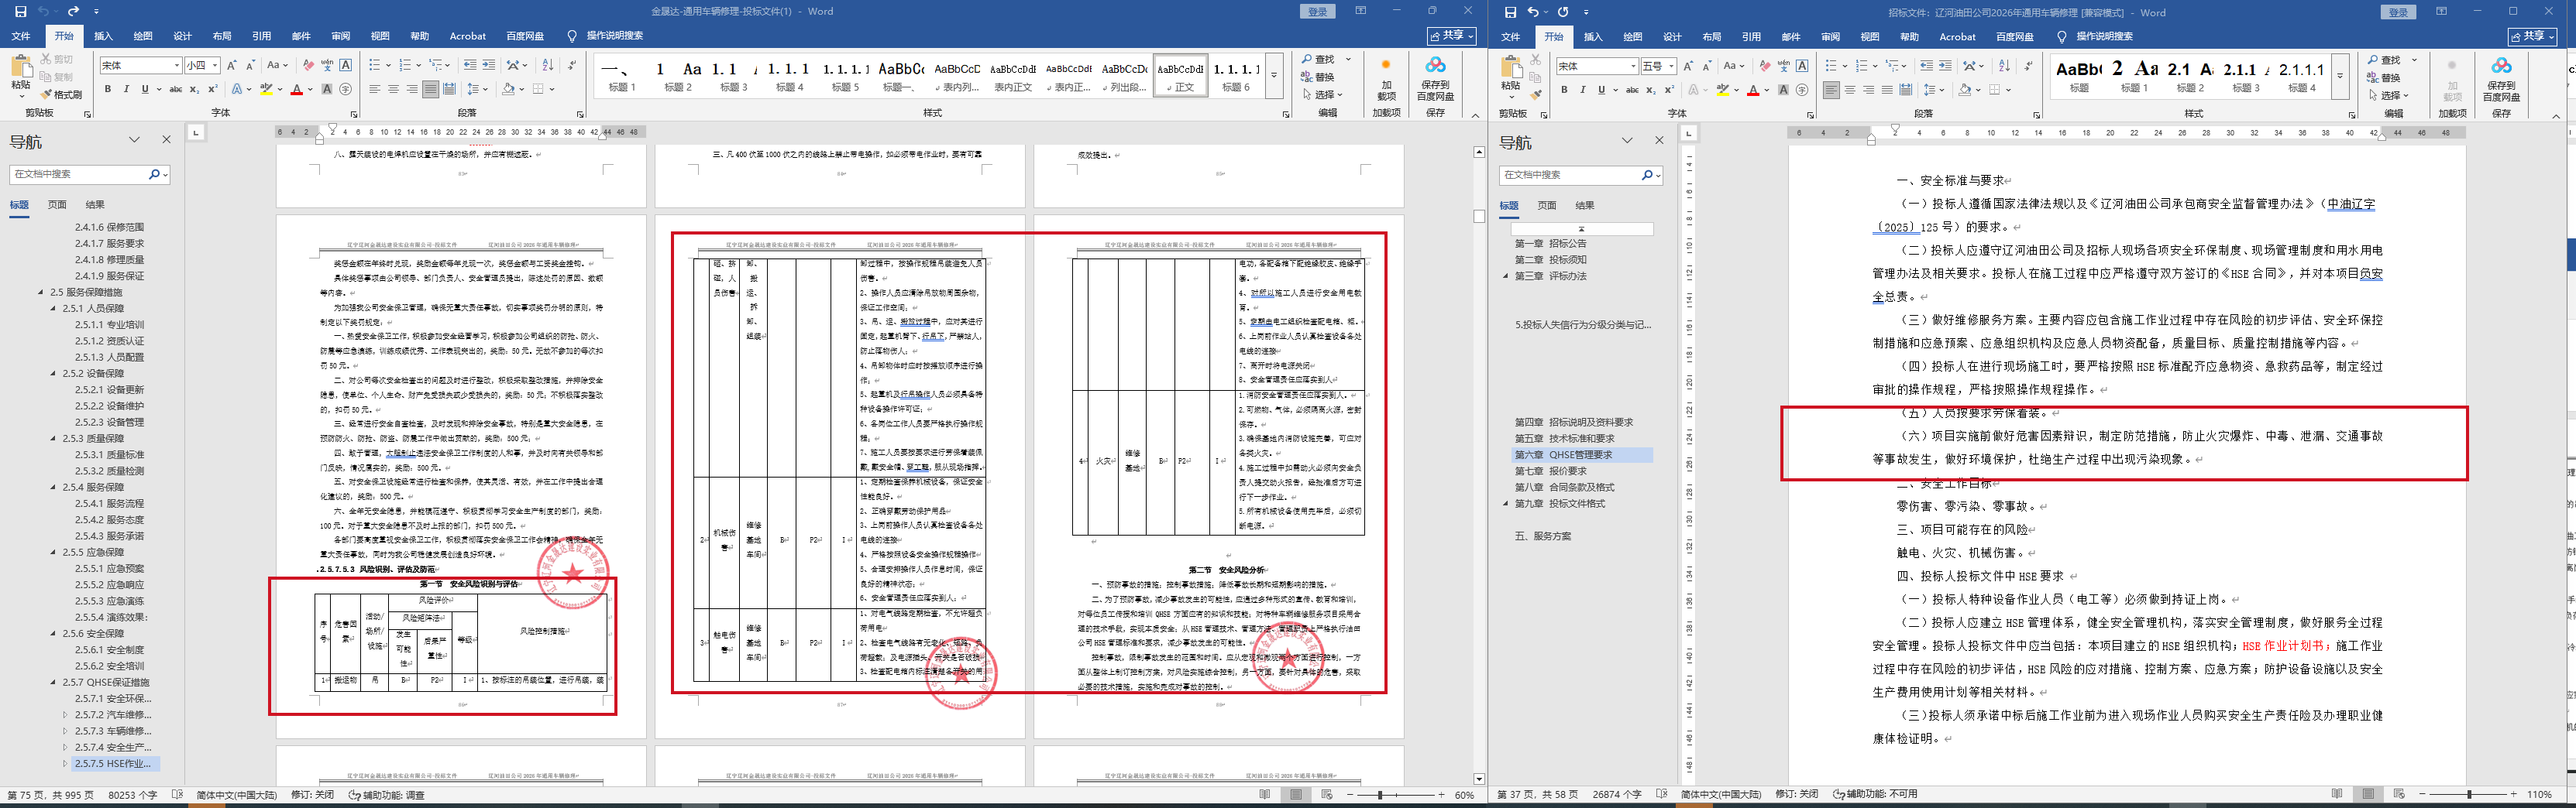Collapse 2.5.7 QHSE保证措施 in left navigation

(x=54, y=682)
